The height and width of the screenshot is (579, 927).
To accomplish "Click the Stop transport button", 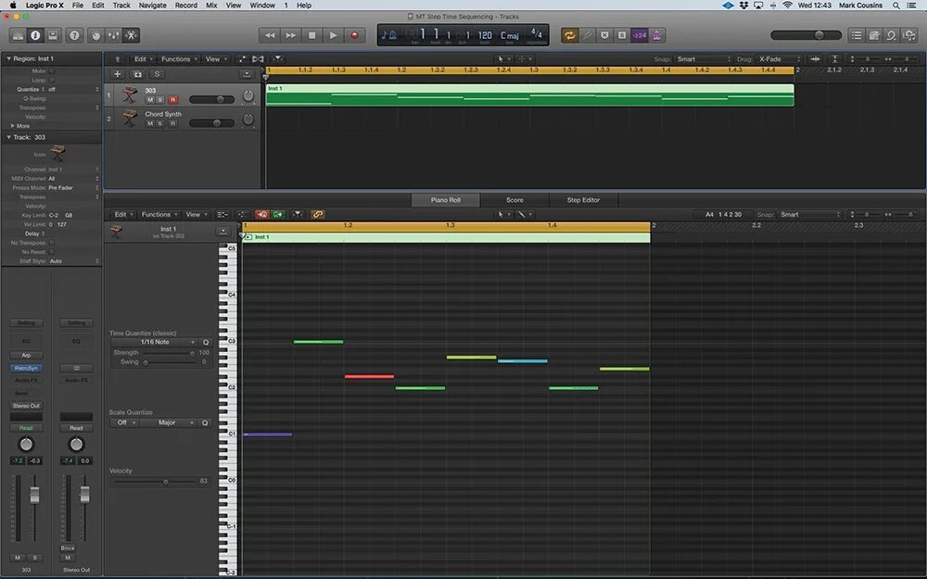I will point(312,35).
